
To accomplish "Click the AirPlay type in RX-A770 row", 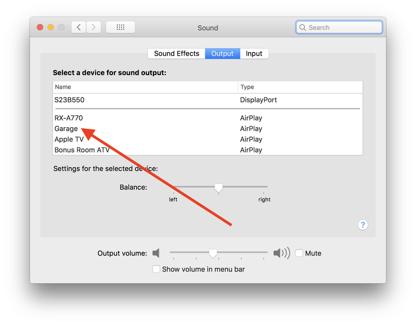I will click(251, 118).
